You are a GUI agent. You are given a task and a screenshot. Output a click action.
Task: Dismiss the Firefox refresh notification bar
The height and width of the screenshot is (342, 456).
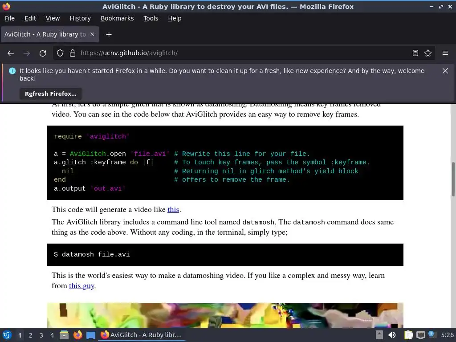point(445,71)
